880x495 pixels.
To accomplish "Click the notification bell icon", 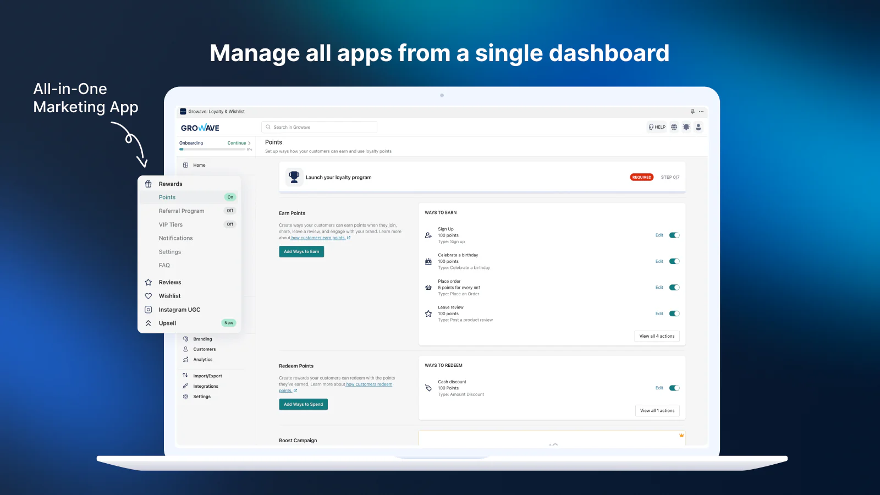I will click(686, 127).
